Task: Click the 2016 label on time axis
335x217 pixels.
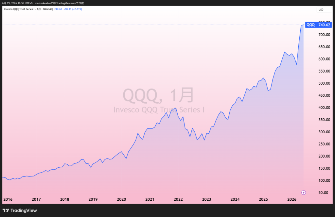Action: tap(8, 199)
